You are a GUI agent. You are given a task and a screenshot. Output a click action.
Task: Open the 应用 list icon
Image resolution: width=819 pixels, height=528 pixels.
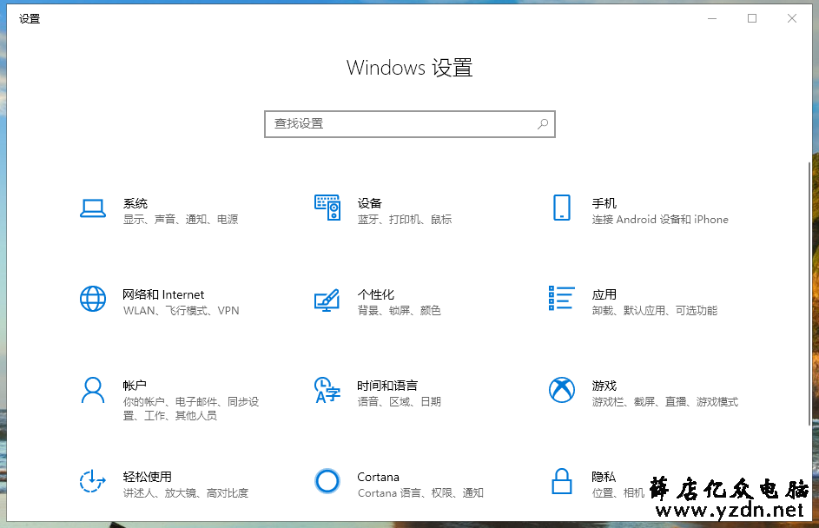click(x=562, y=298)
